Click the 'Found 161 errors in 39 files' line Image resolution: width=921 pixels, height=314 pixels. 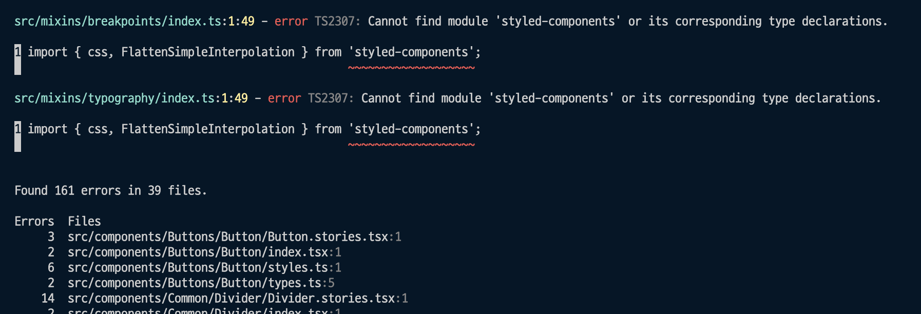(x=110, y=190)
